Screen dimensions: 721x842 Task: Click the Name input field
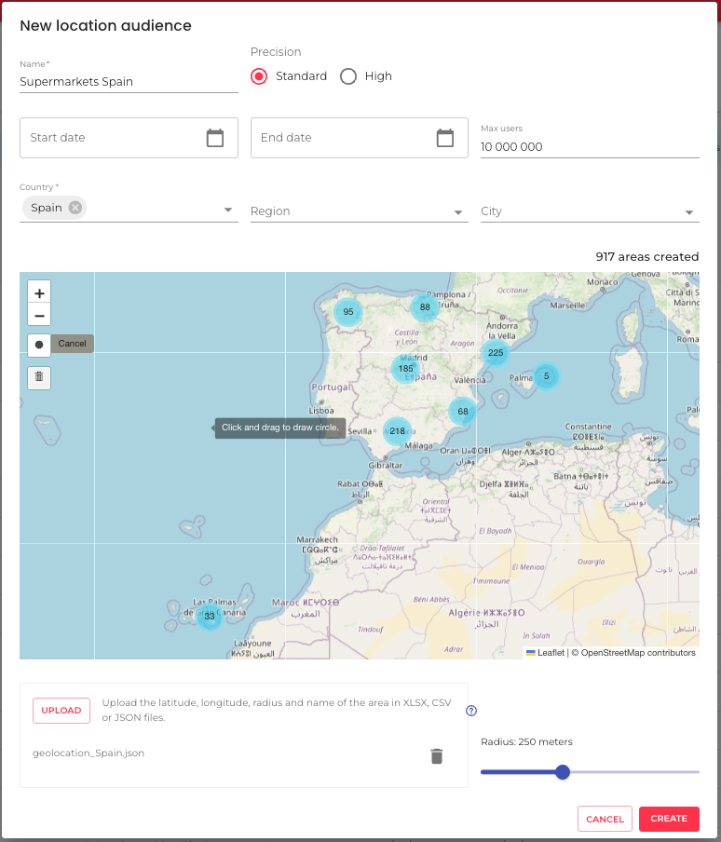click(129, 82)
